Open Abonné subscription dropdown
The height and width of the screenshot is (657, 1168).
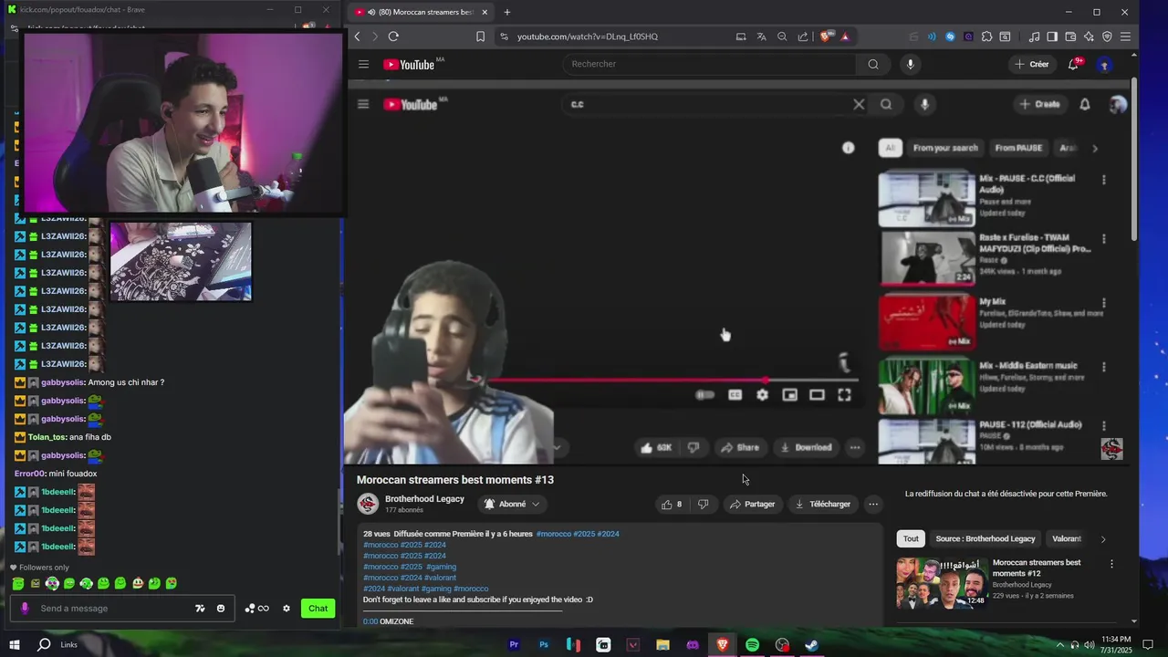[512, 504]
